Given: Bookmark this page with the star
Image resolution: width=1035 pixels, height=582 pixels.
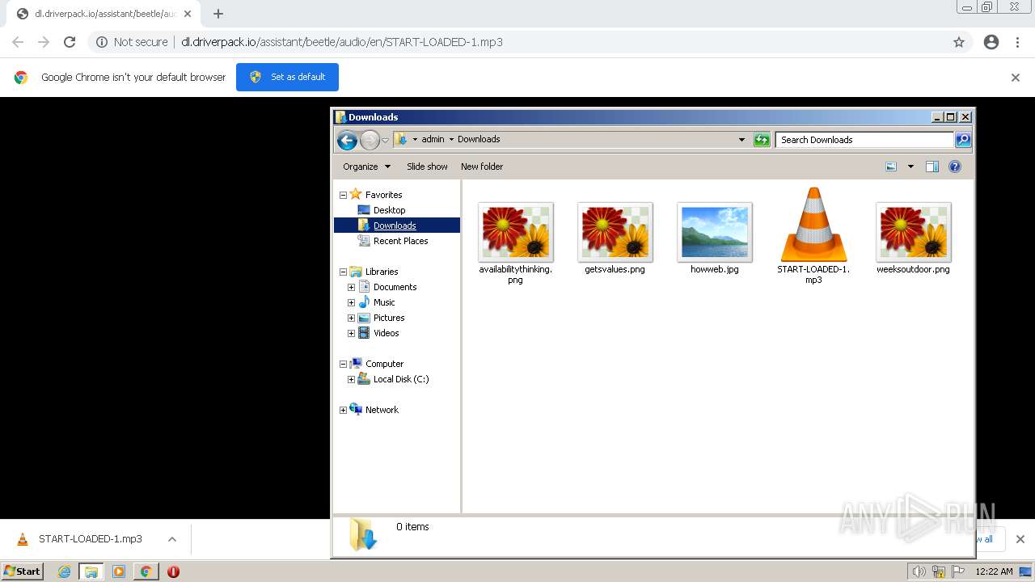Looking at the screenshot, I should [x=959, y=42].
